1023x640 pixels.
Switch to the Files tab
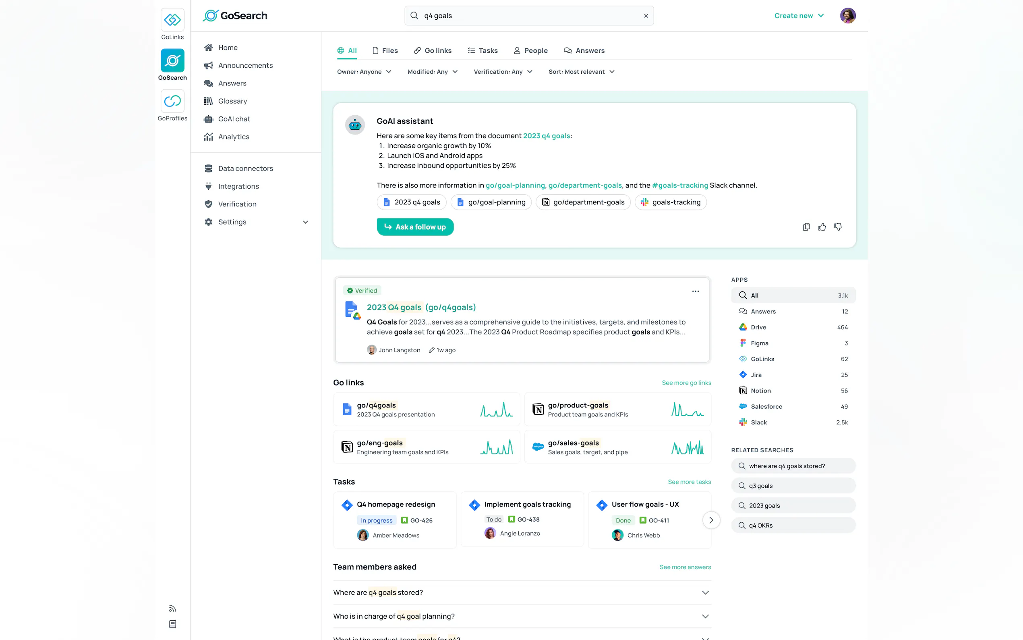385,51
